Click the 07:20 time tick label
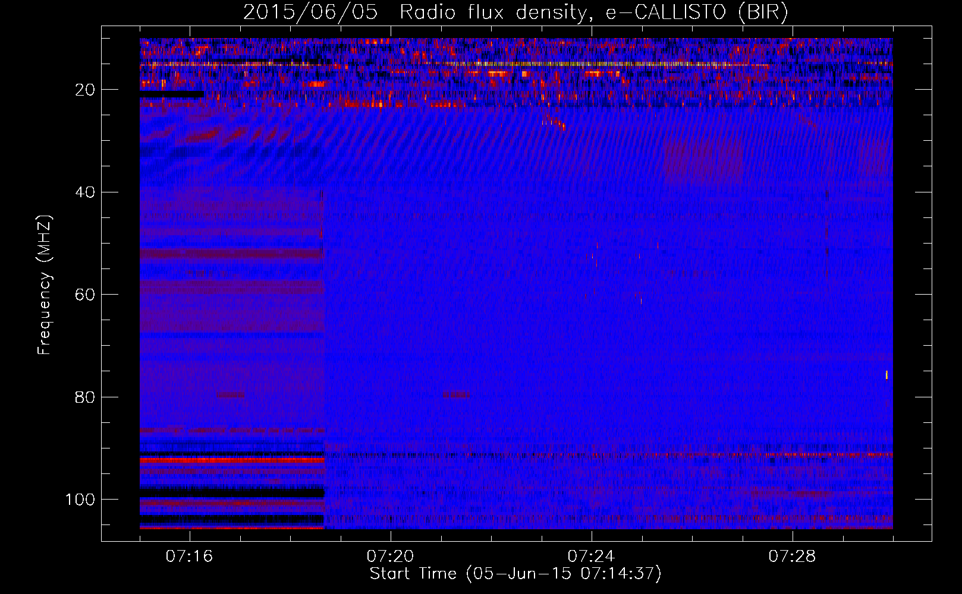The width and height of the screenshot is (962, 594). click(391, 557)
